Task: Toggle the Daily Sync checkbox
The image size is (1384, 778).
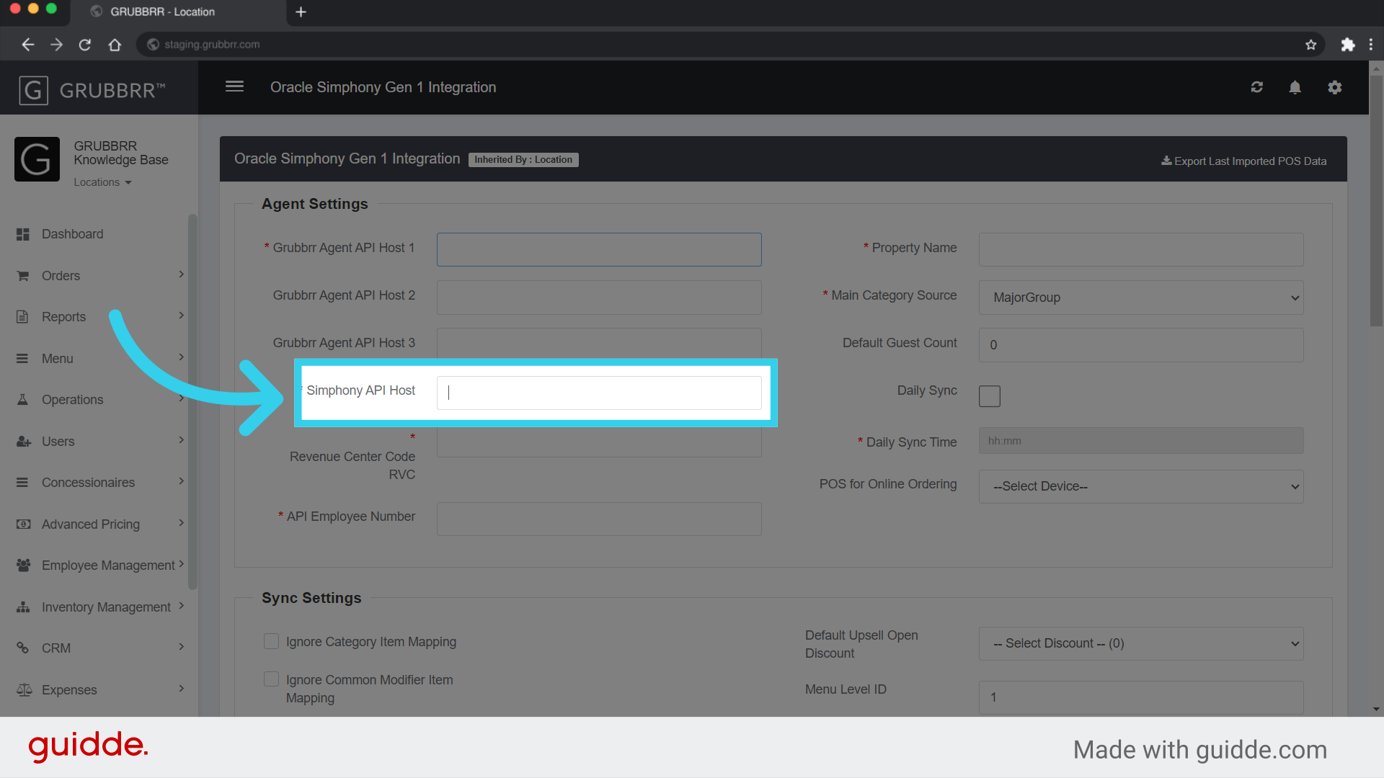Action: pos(989,395)
